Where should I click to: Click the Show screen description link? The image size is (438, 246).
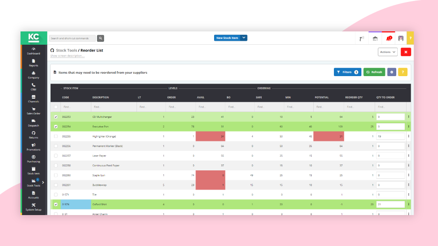(x=67, y=56)
